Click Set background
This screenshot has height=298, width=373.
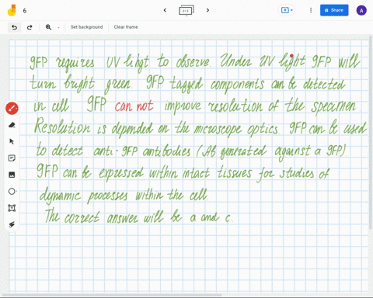[x=86, y=27]
